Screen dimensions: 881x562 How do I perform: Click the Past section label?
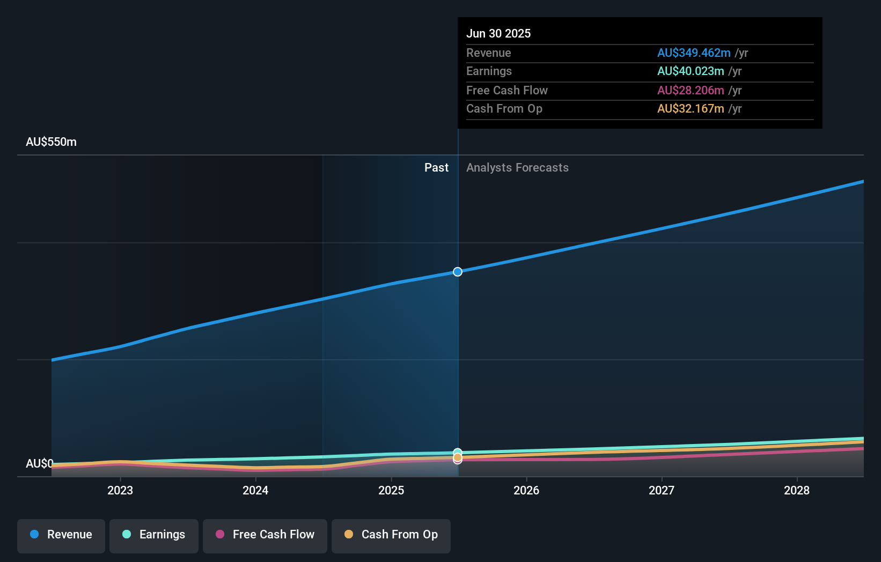pyautogui.click(x=436, y=168)
